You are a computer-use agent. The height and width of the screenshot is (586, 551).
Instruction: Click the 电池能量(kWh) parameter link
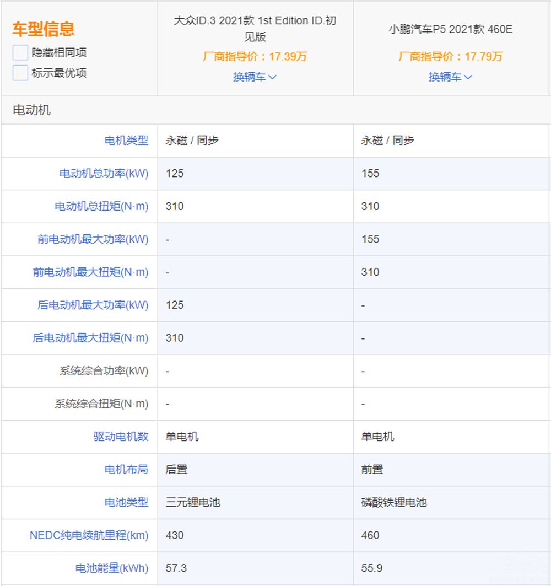[112, 568]
